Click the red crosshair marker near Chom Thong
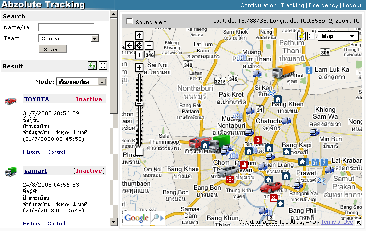Image resolution: width=366 pixels, height=231 pixels. pyautogui.click(x=230, y=180)
